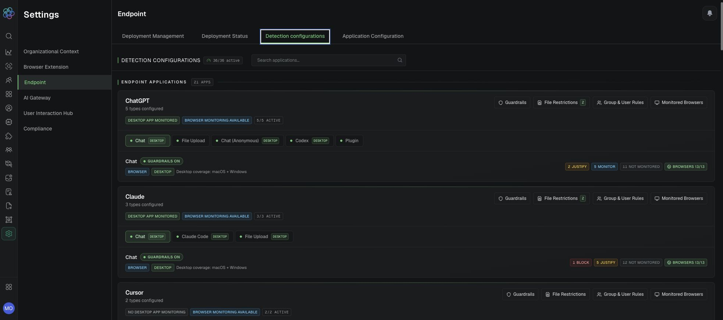Select the Codex type chip
723x320 pixels.
[x=310, y=141]
